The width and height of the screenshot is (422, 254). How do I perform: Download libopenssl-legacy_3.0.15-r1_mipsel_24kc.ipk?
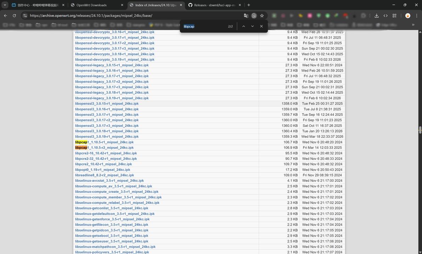click(x=112, y=65)
